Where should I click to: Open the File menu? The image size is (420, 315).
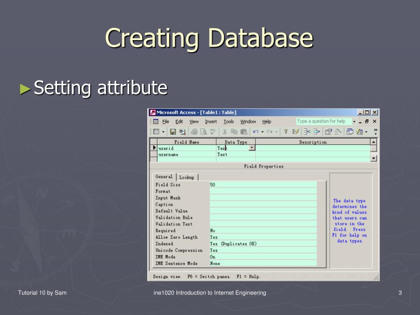coord(166,121)
